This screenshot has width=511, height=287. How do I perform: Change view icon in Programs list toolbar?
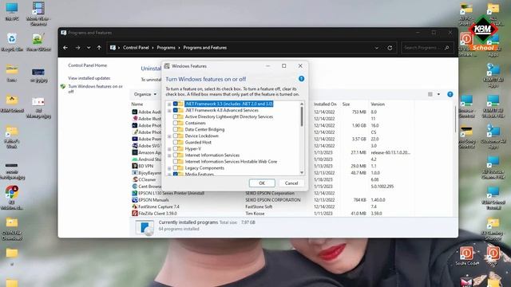[430, 94]
